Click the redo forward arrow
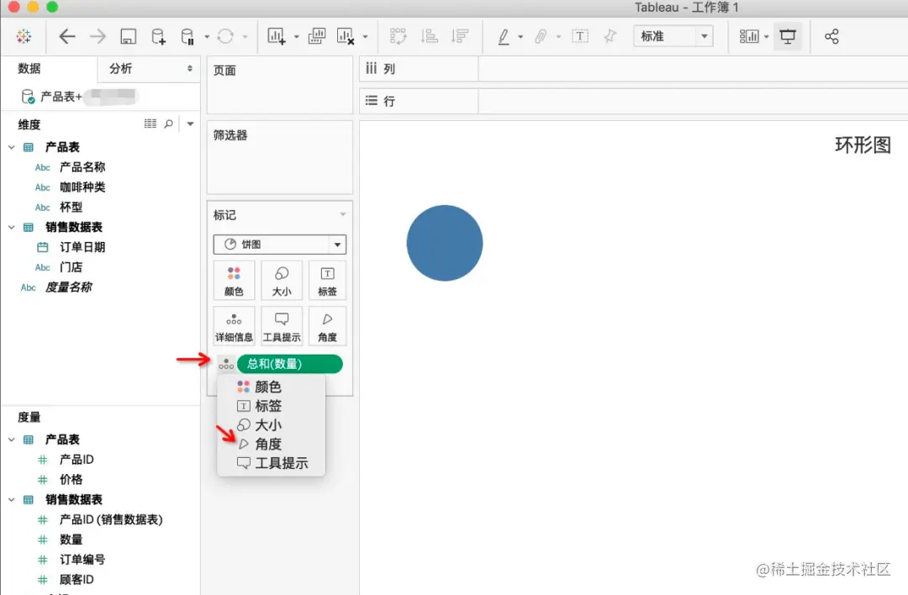This screenshot has width=908, height=595. 98,36
